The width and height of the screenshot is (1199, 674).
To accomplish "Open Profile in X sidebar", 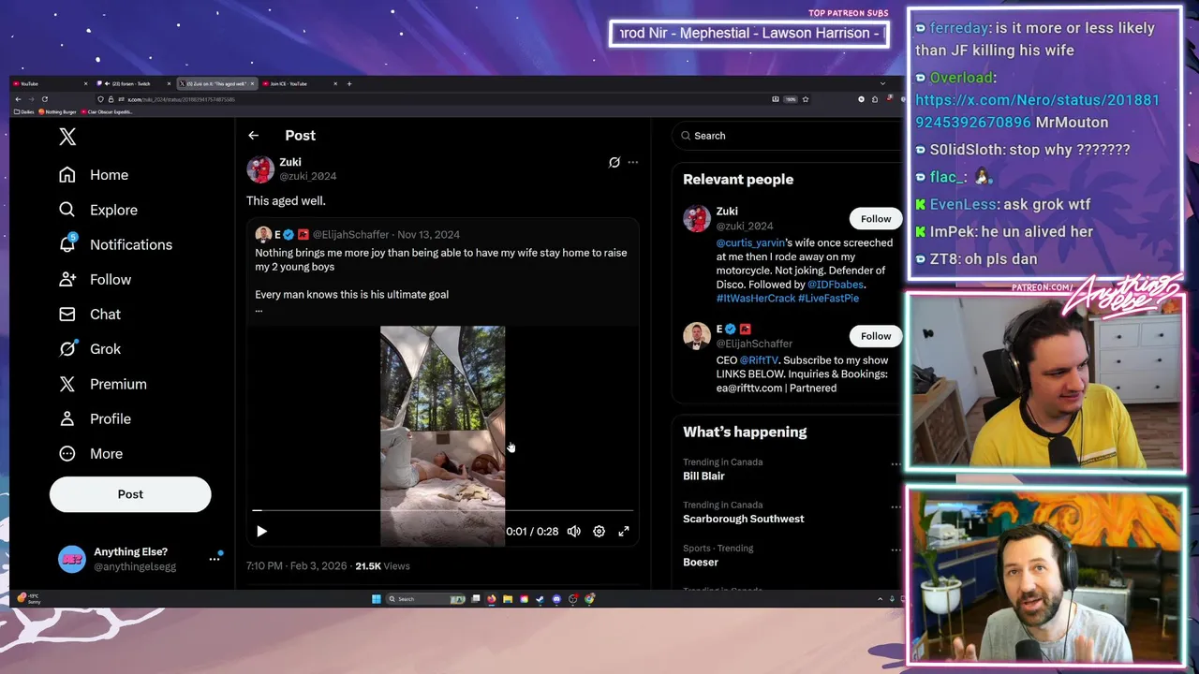I will 95,418.
